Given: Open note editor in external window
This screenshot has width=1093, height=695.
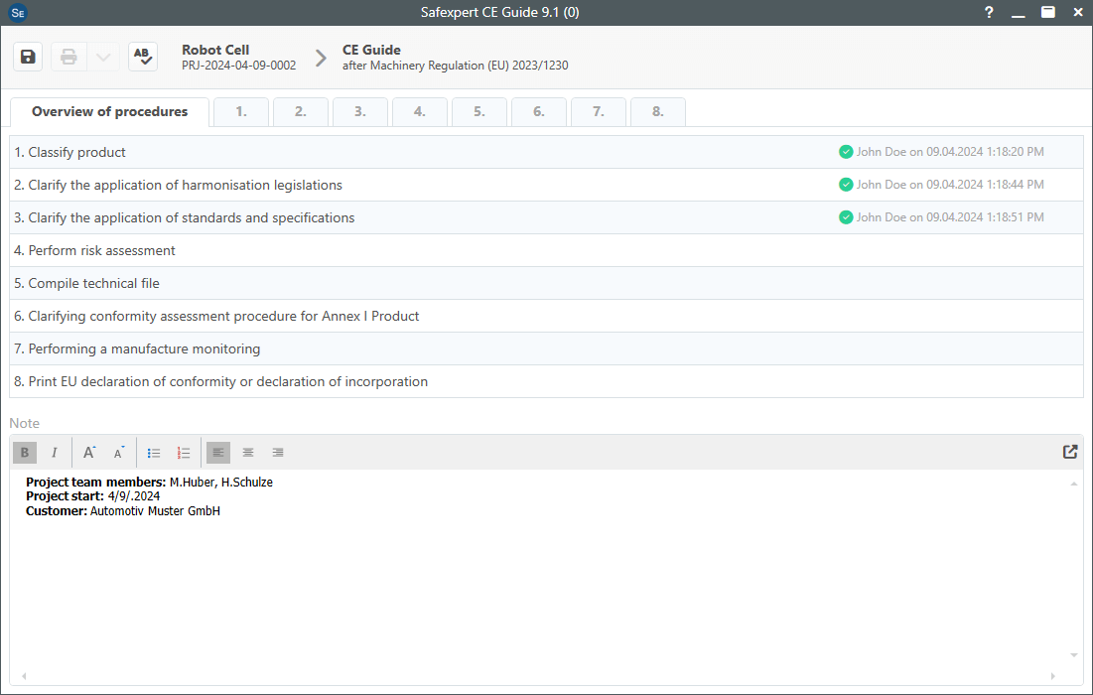Looking at the screenshot, I should pyautogui.click(x=1069, y=452).
